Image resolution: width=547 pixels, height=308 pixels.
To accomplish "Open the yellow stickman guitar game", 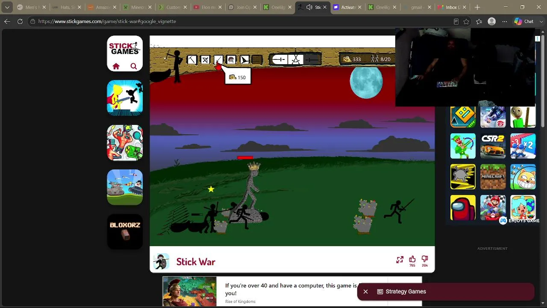I will pyautogui.click(x=125, y=98).
